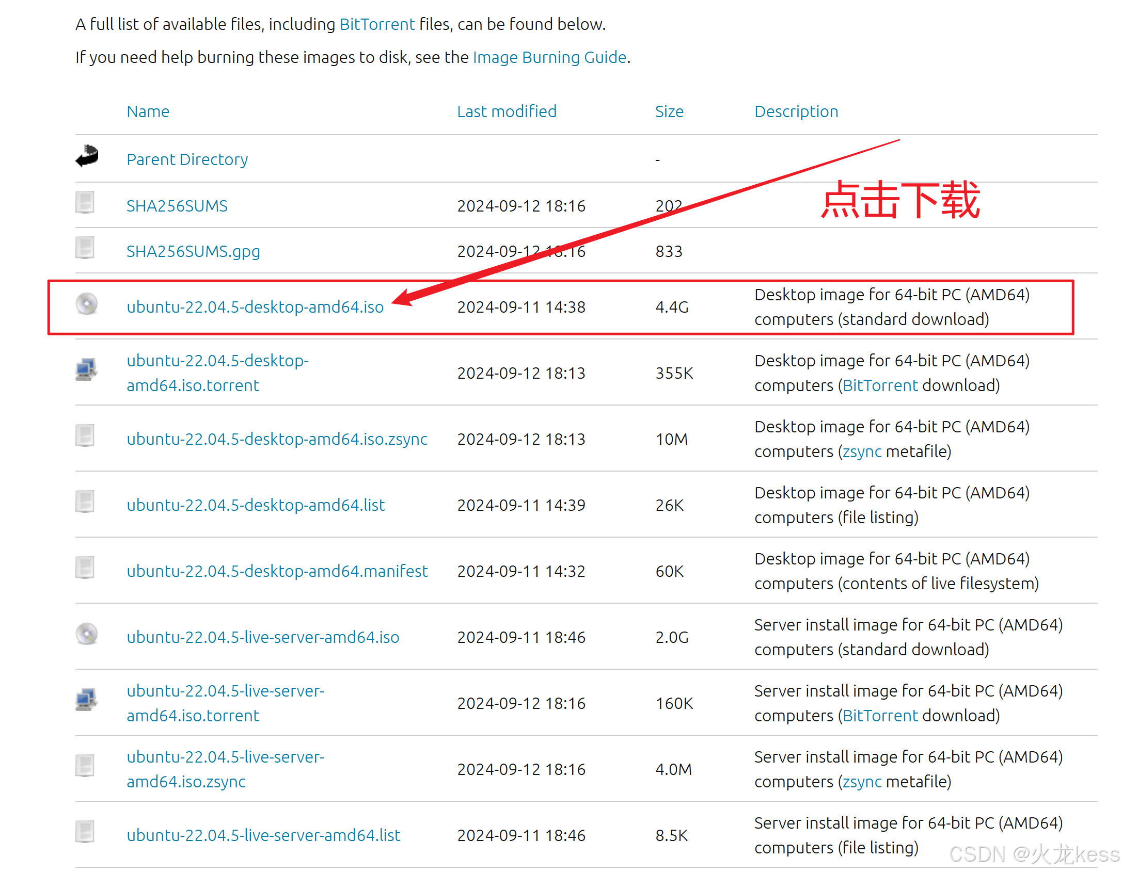Click the live-server torrent computer icon
The image size is (1122, 873).
point(86,700)
